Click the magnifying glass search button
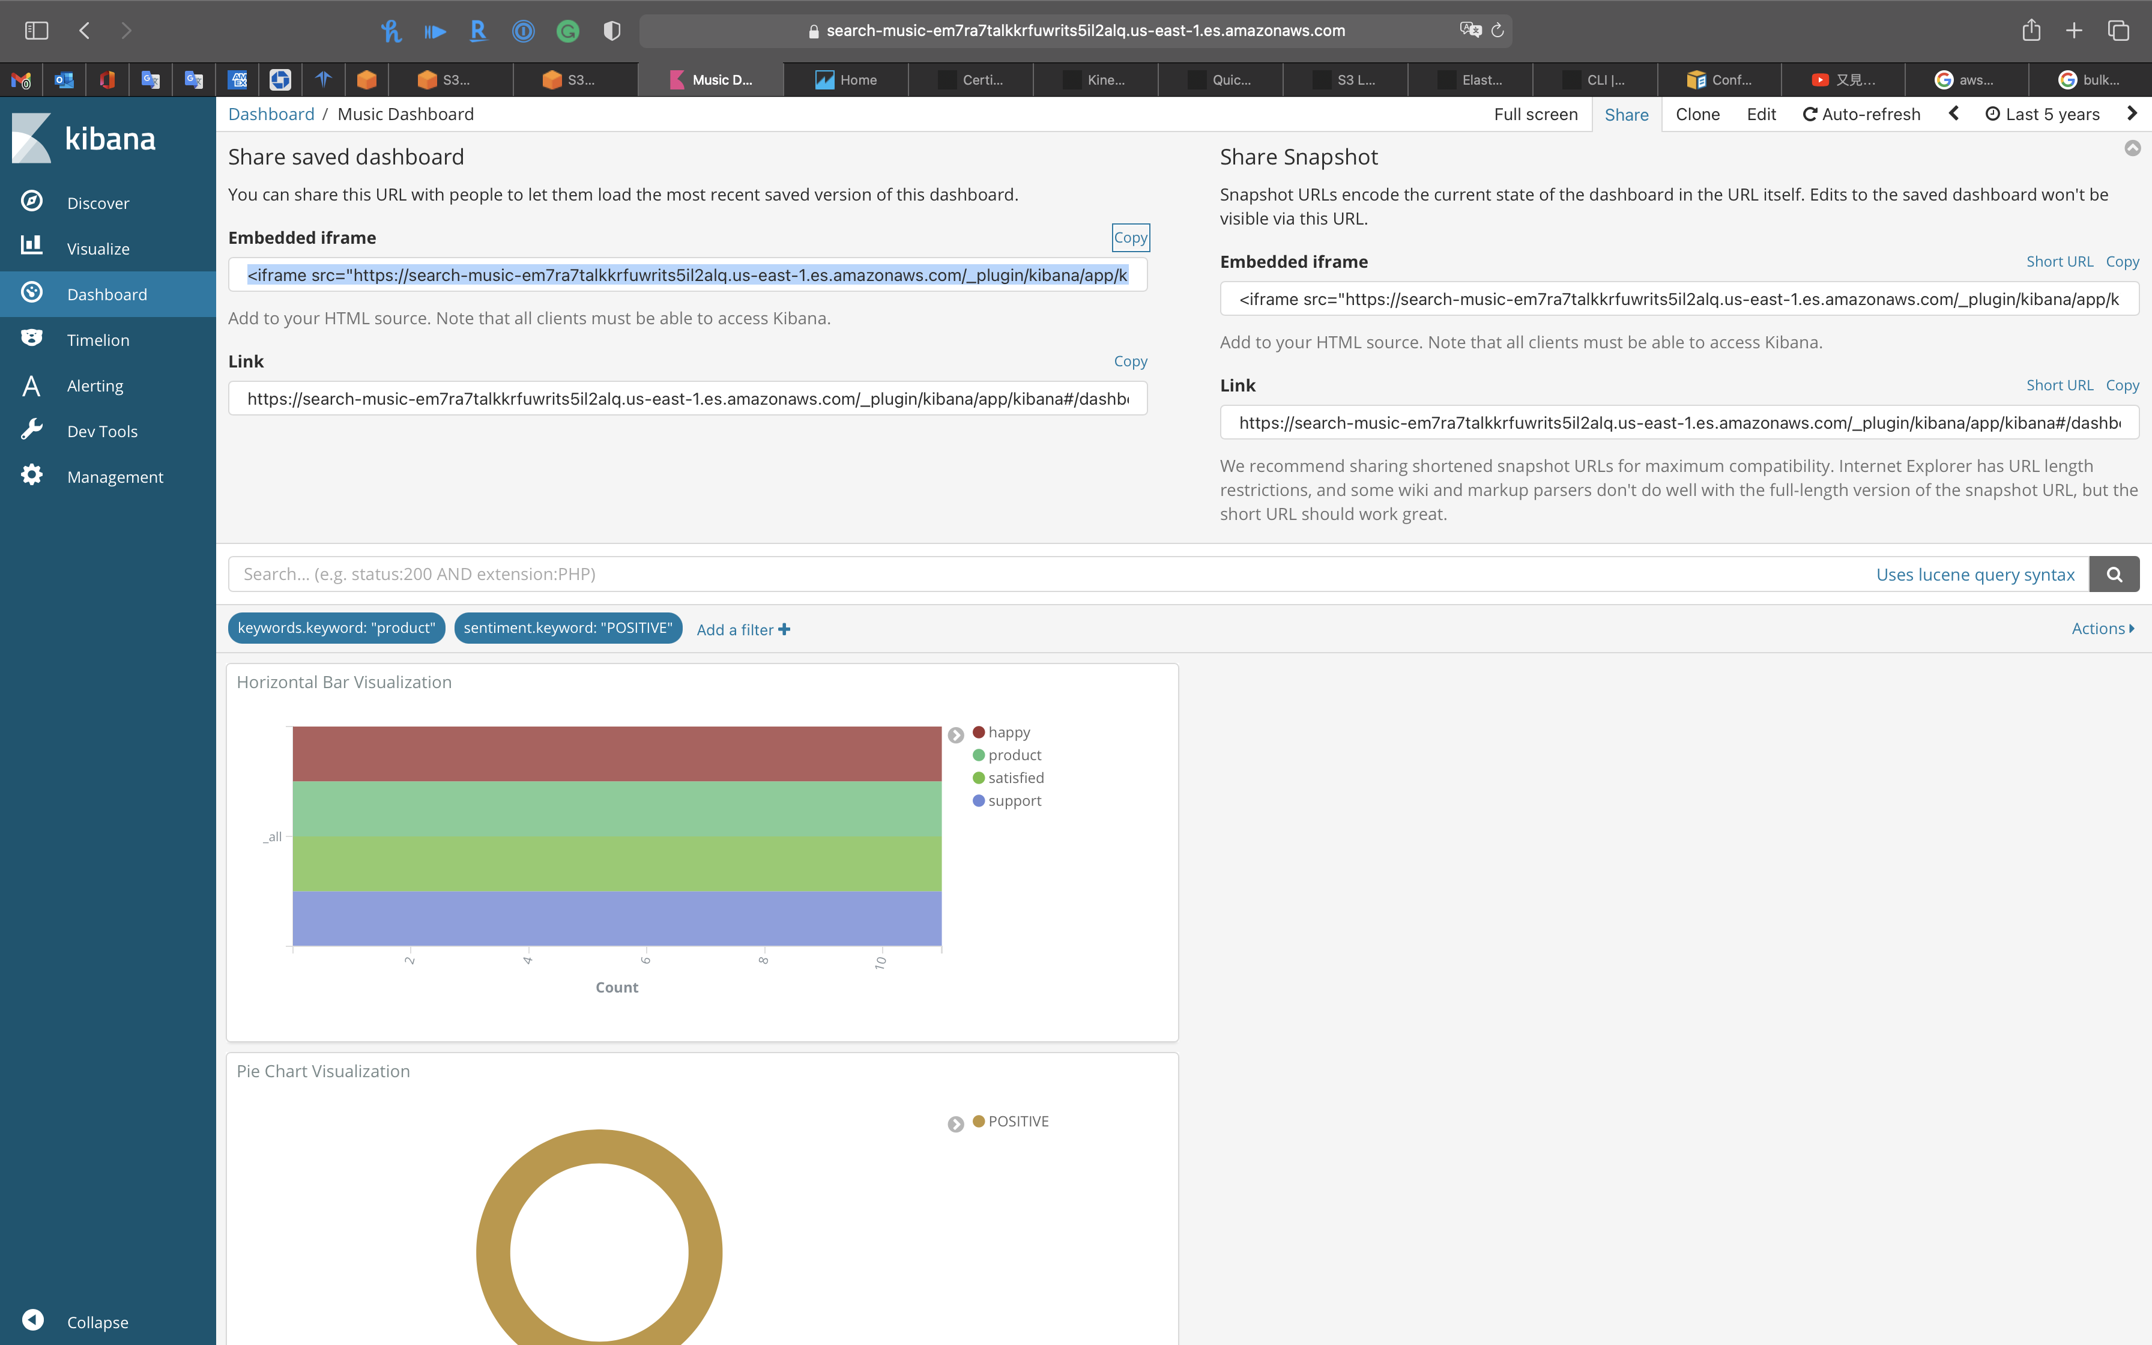This screenshot has width=2152, height=1345. [x=2114, y=575]
